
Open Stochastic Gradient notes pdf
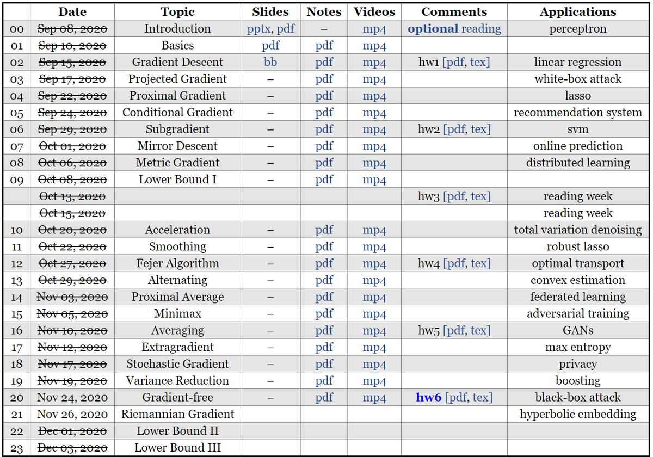tap(324, 365)
